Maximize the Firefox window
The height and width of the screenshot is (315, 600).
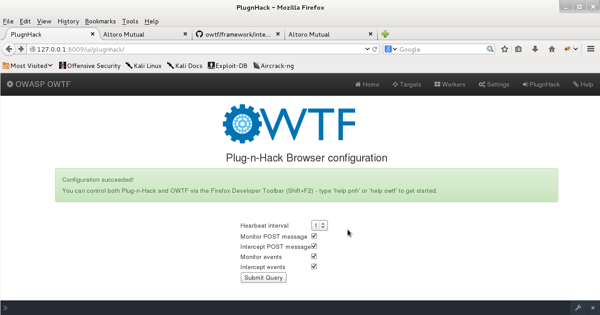tap(580, 7)
